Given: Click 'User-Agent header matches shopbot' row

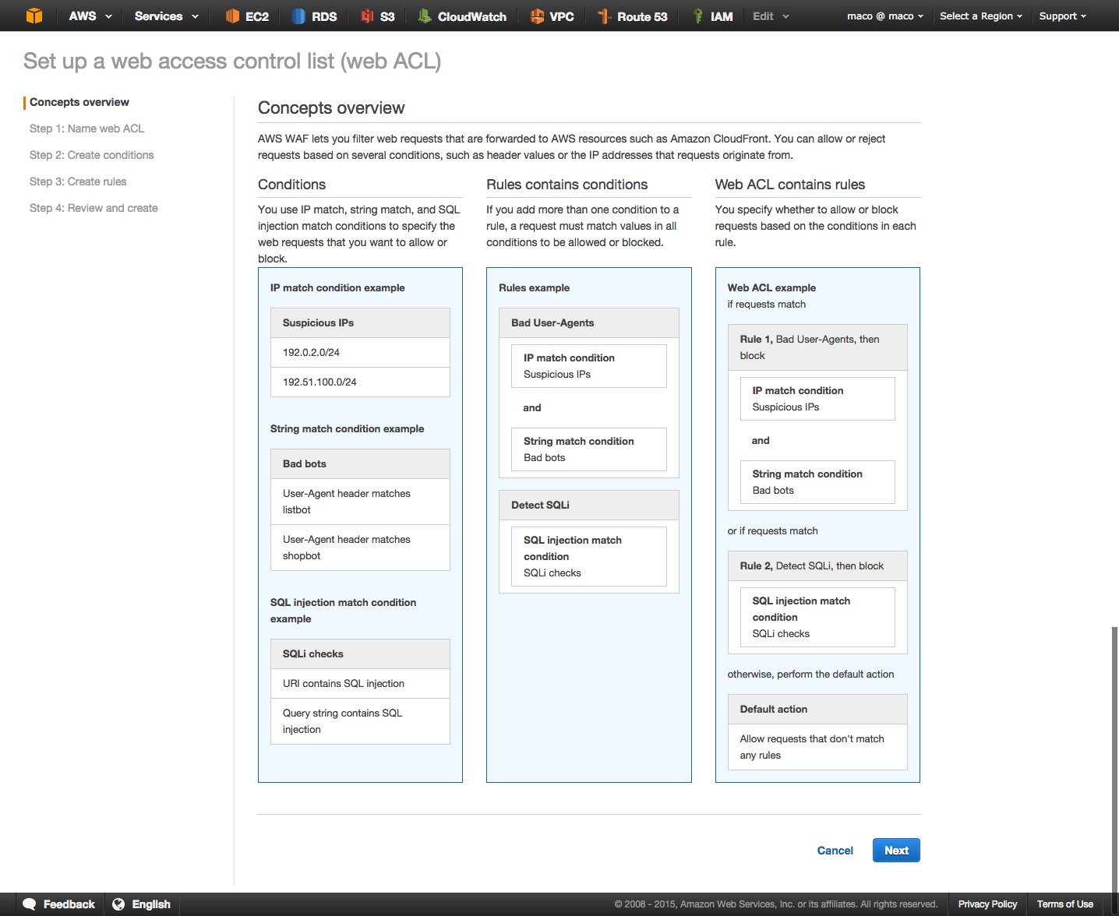Looking at the screenshot, I should coord(360,548).
